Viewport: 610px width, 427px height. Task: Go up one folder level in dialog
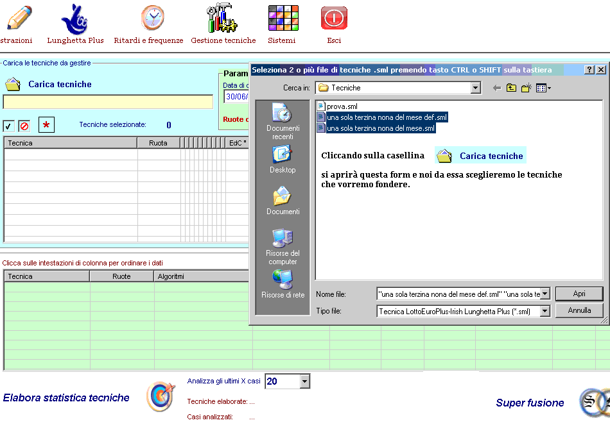[511, 88]
